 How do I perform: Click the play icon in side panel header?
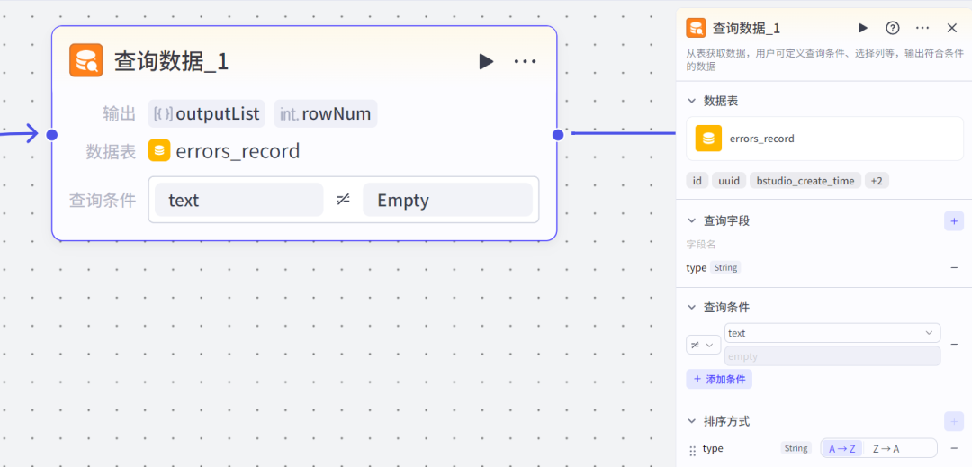pyautogui.click(x=863, y=28)
